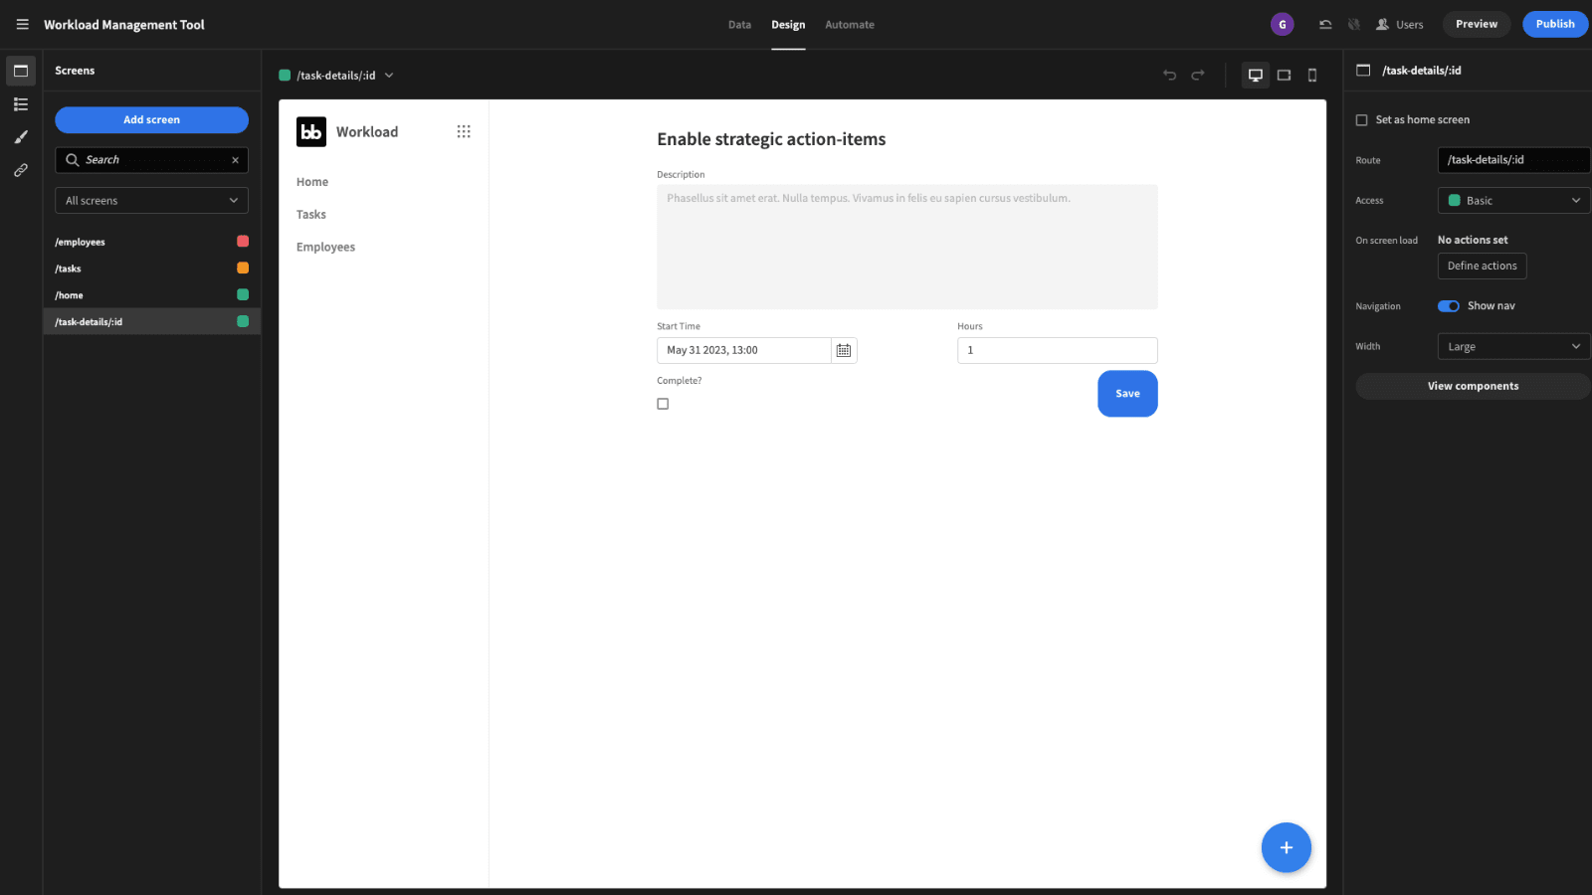Switch to the Automate tab
This screenshot has height=895, width=1592.
(850, 25)
